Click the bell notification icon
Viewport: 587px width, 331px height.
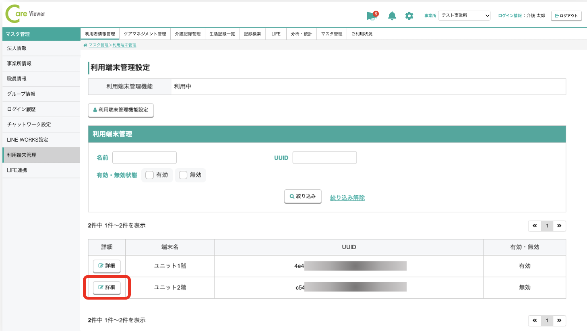click(x=392, y=15)
